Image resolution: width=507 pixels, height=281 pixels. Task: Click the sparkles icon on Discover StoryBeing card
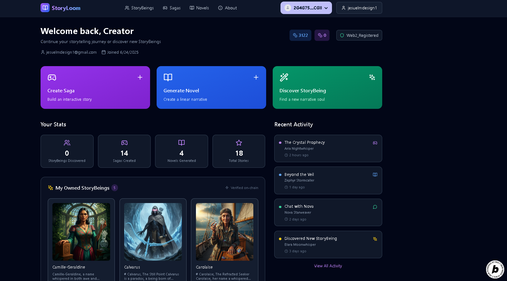(x=372, y=77)
